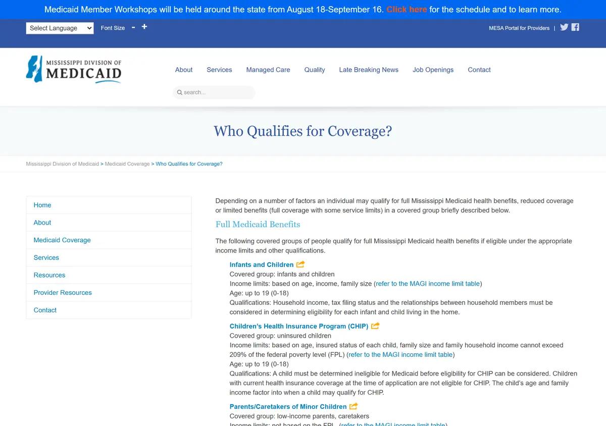Screen dimensions: 606x426
Task: Open the Late Breaking News menu item
Action: pos(369,70)
